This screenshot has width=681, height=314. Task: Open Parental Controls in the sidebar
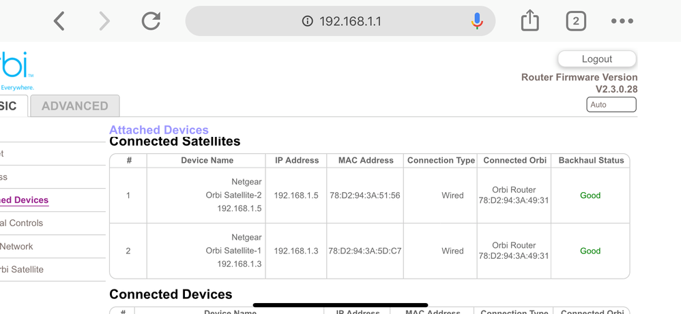(22, 223)
